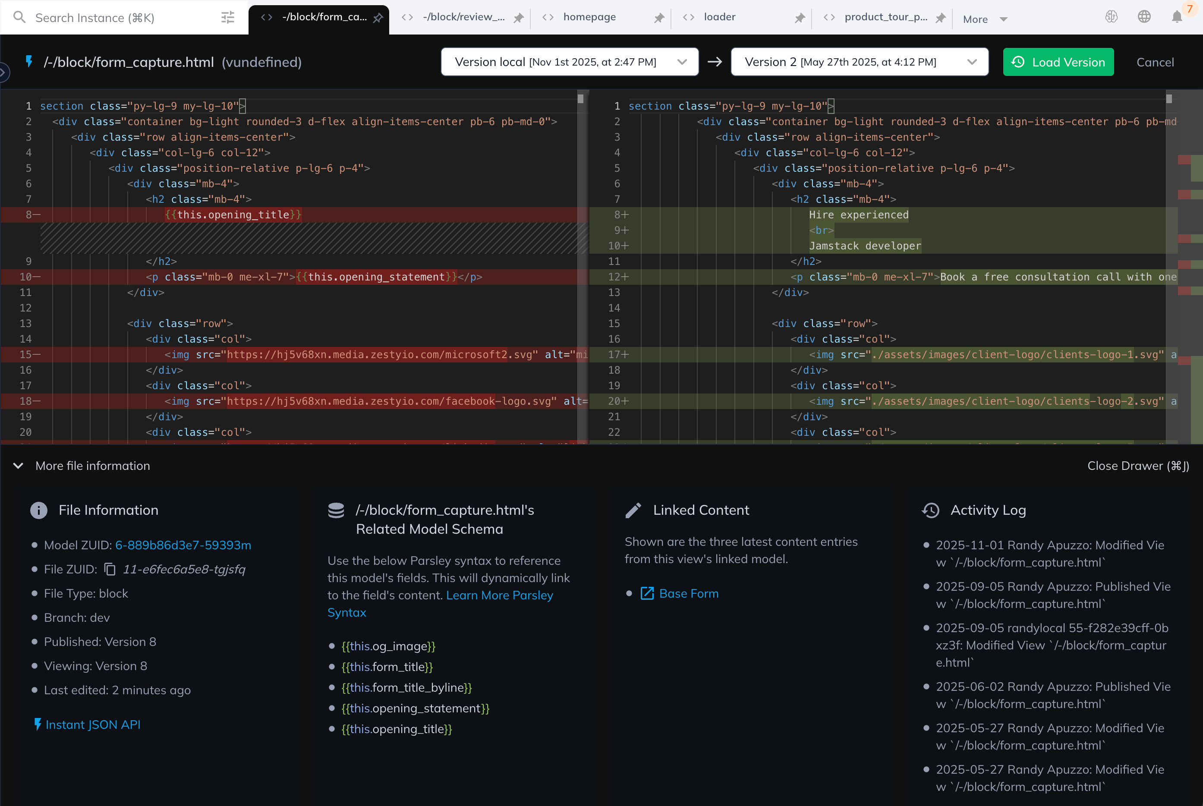1203x806 pixels.
Task: Open the globe language icon
Action: (1144, 17)
